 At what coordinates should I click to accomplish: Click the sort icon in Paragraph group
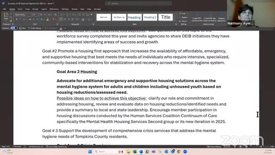click(x=87, y=15)
